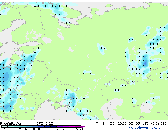The image size is (168, 130).
Task: Pick the 35–40 mm legend swatch
Action: [66, 127]
